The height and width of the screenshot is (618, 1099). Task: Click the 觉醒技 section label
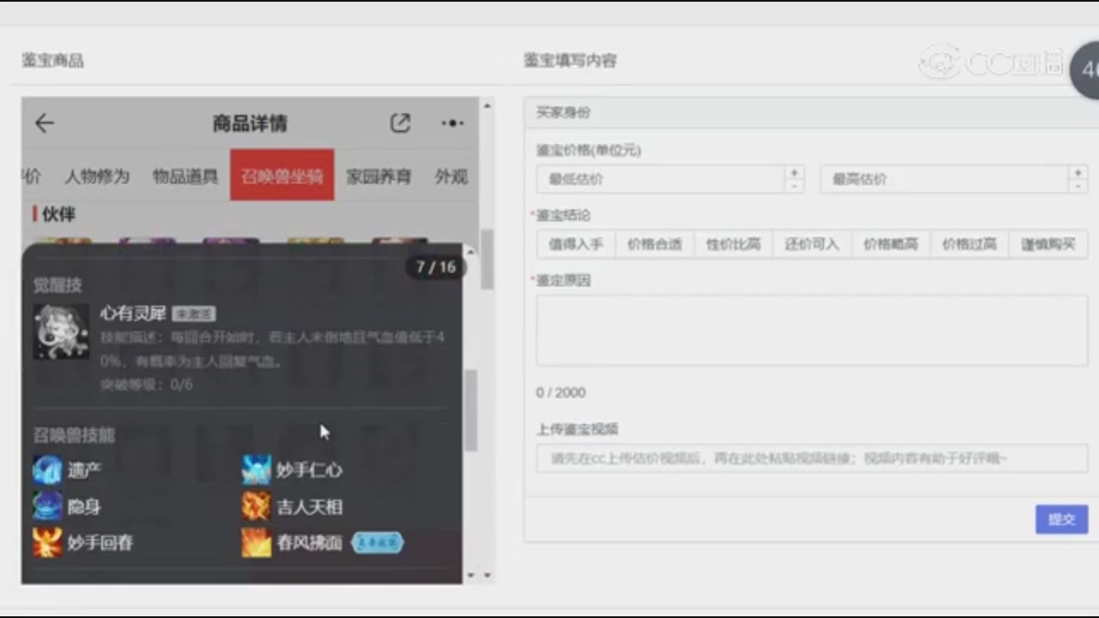point(58,284)
